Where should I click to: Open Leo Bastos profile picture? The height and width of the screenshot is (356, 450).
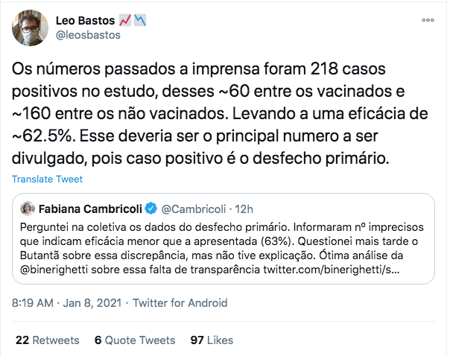click(30, 28)
